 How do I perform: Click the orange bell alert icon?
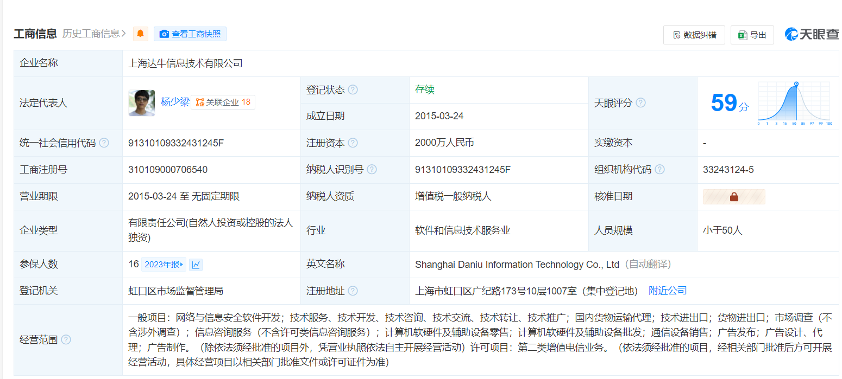tap(141, 34)
